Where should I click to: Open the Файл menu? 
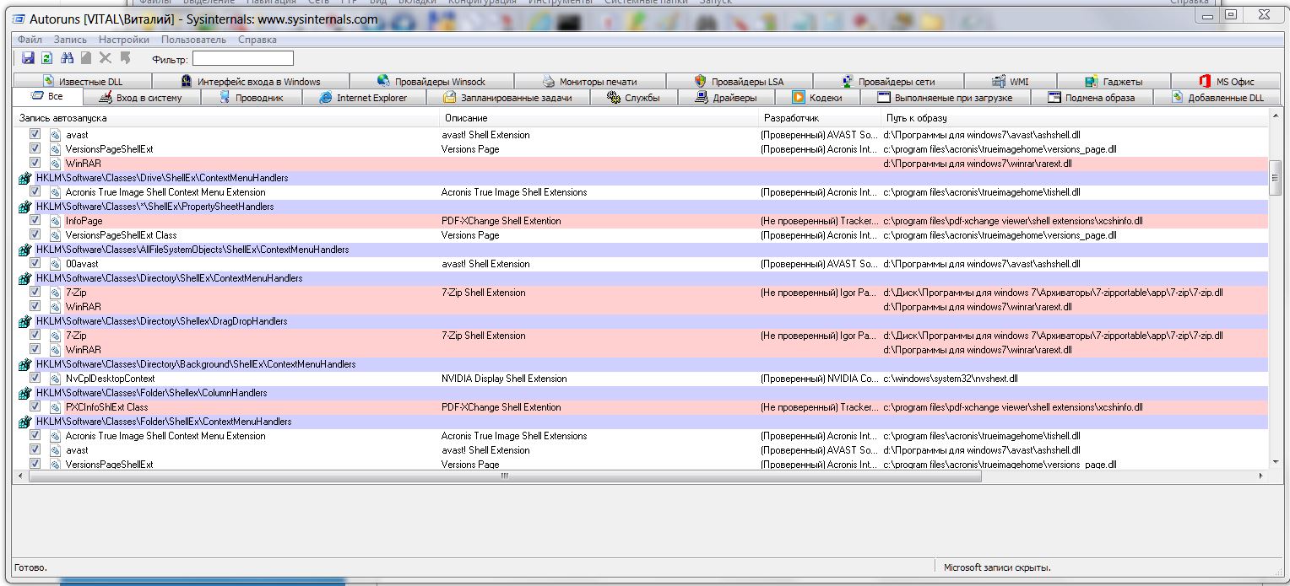point(30,40)
